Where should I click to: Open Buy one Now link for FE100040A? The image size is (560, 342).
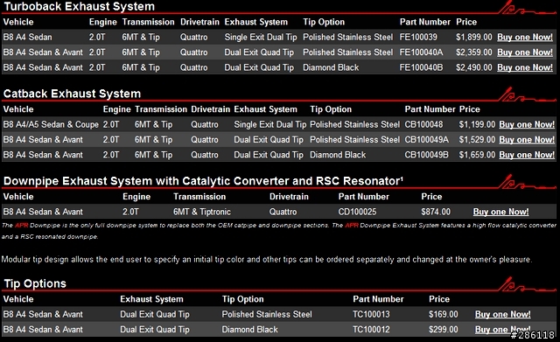[x=525, y=52]
